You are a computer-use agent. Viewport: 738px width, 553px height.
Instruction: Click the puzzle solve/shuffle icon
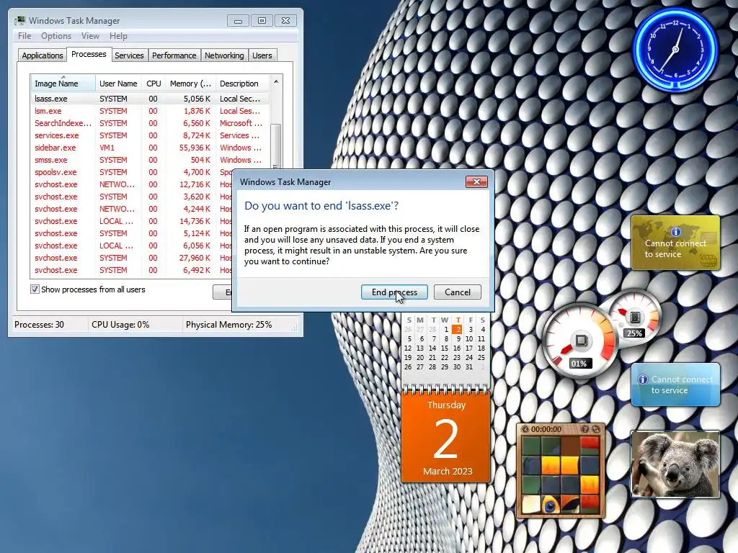point(596,429)
